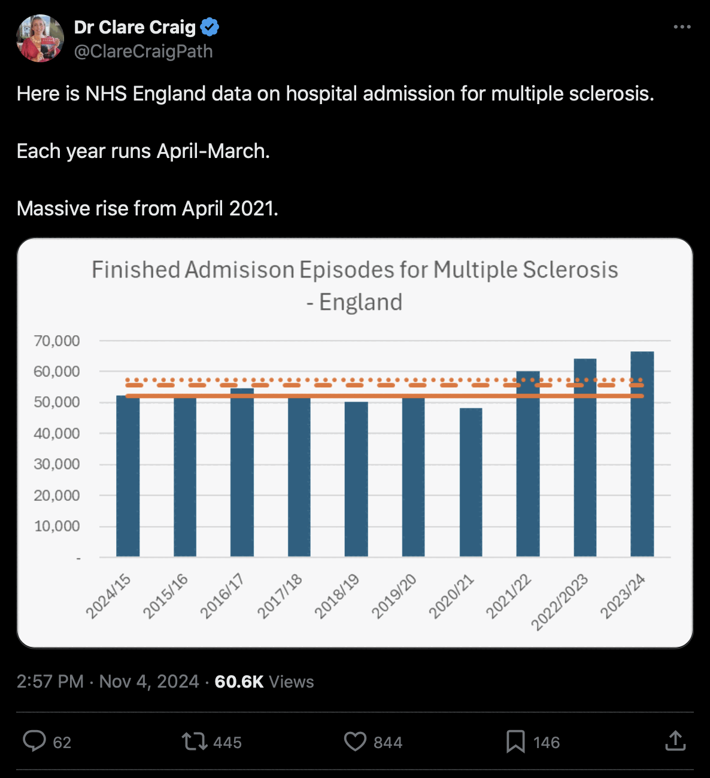
Task: Open the multiple sclerosis chart image
Action: click(355, 443)
